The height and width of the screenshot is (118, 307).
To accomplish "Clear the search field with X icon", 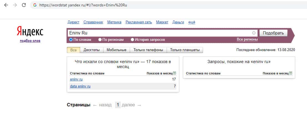I will [254, 33].
